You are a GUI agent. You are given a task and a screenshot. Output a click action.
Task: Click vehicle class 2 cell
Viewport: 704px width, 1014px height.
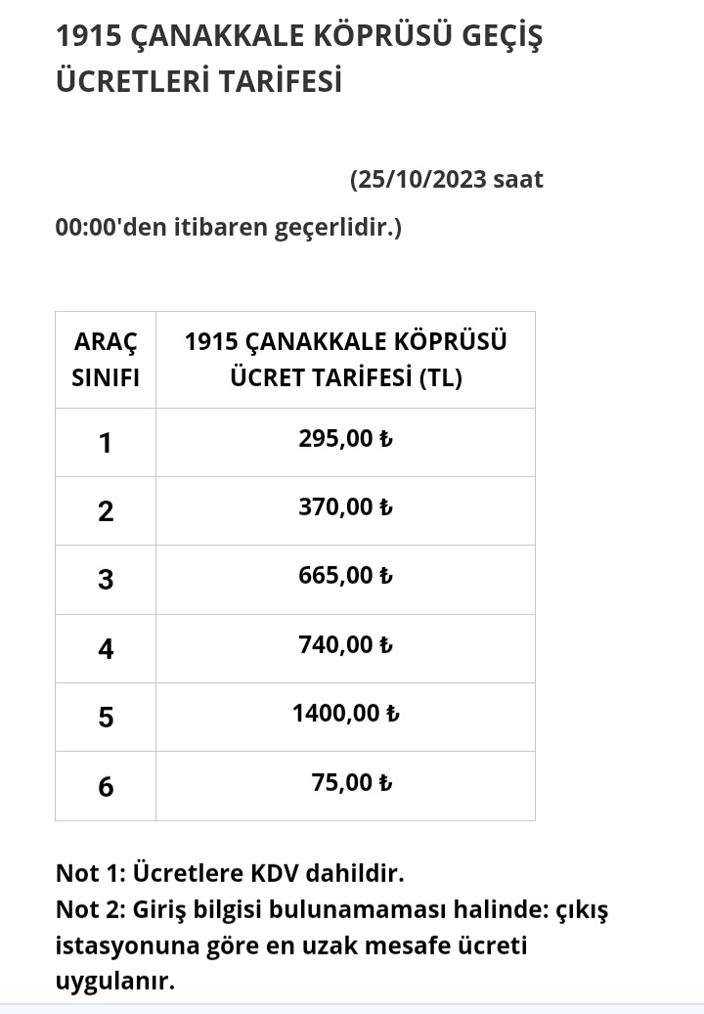tap(106, 511)
